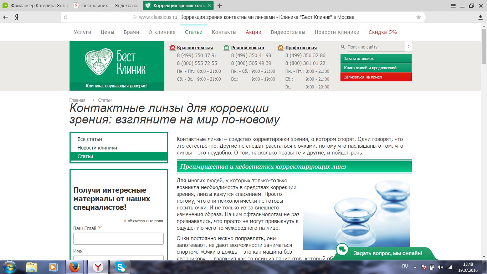The height and width of the screenshot is (274, 487).
Task: Click phone number '8 (800) 505 49 39'
Action: point(251,64)
